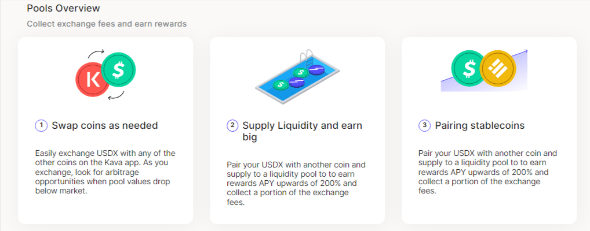Select the 'Swap coins as needed' heading
Image resolution: width=590 pixels, height=231 pixels.
(x=104, y=125)
